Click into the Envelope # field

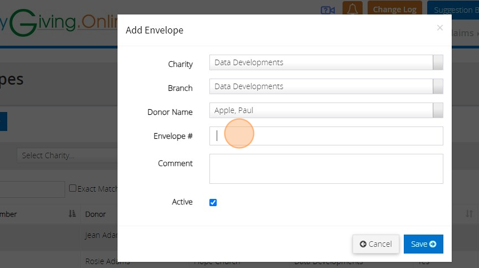[x=326, y=136]
